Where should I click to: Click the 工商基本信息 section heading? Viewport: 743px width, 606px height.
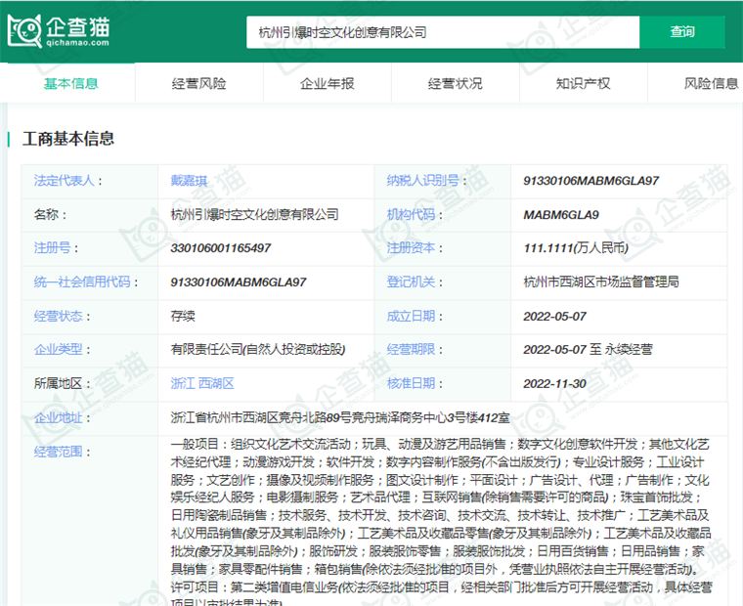pos(68,139)
